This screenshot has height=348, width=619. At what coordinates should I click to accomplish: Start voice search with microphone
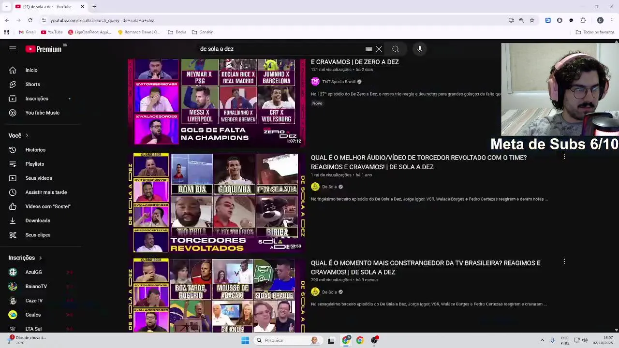coord(420,49)
